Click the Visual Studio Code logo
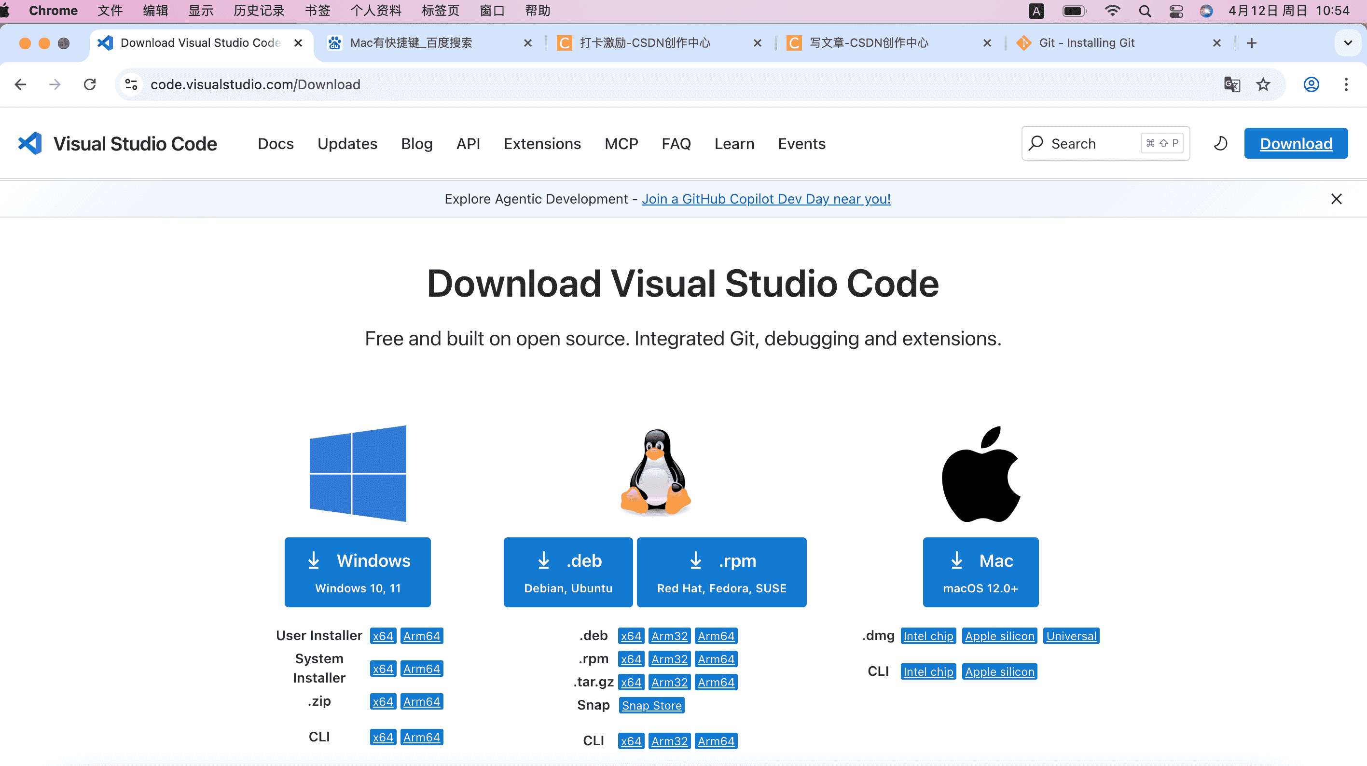 30,143
